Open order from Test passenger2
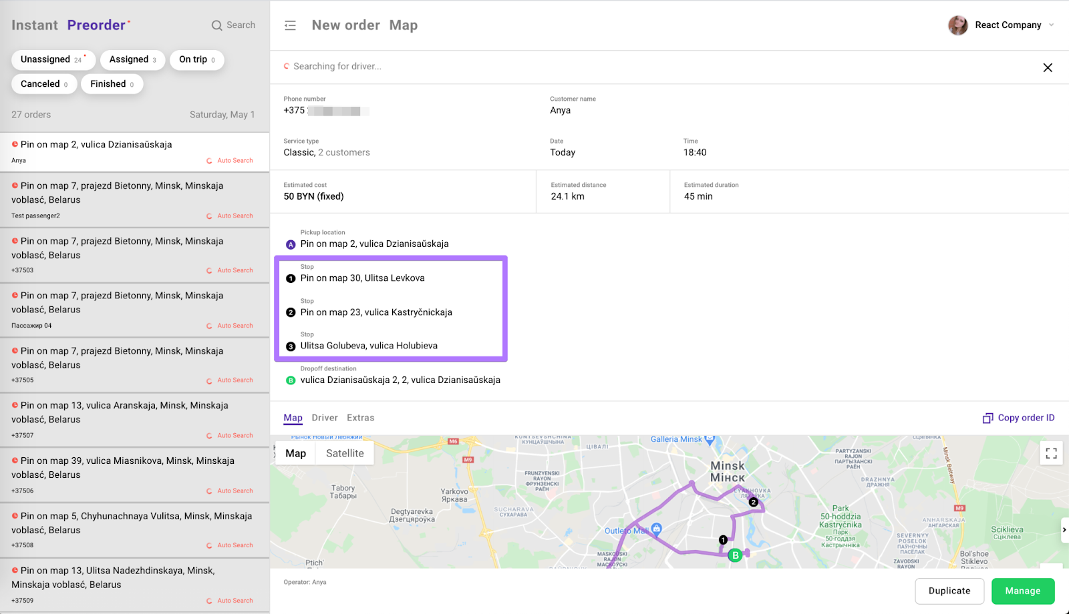The height and width of the screenshot is (614, 1069). 134,200
